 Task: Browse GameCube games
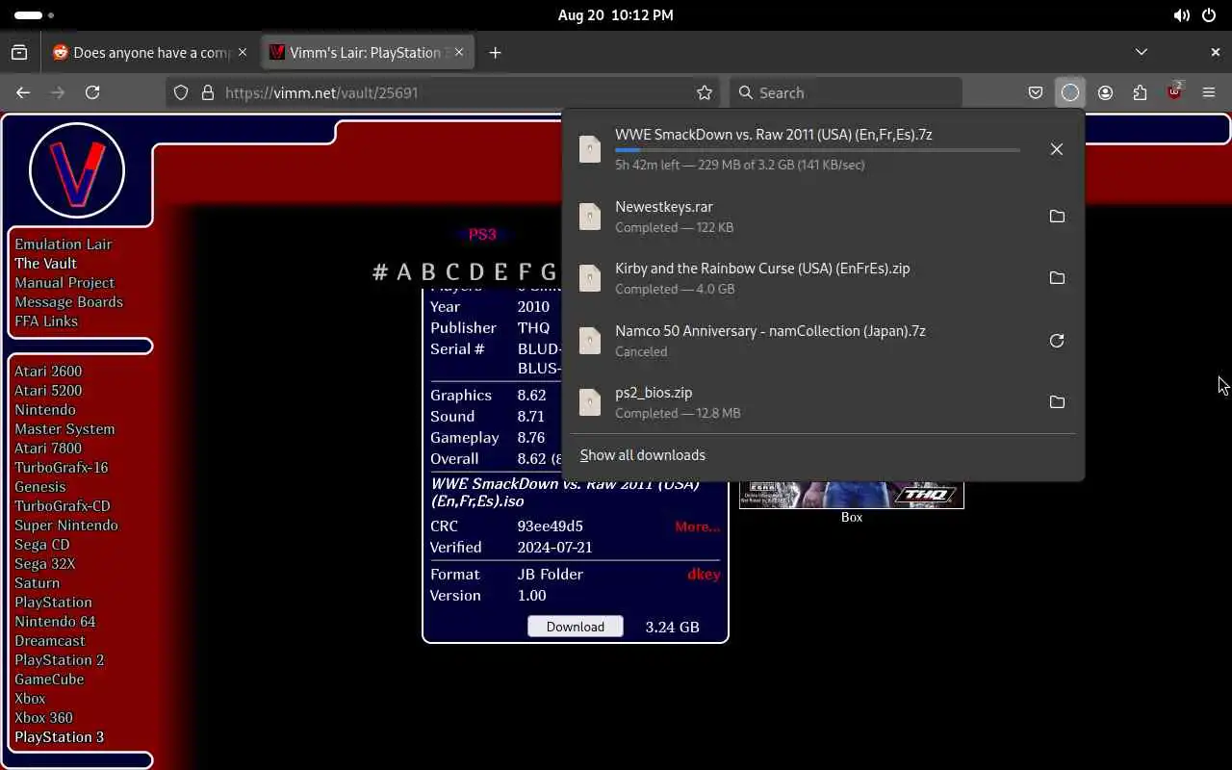click(49, 680)
